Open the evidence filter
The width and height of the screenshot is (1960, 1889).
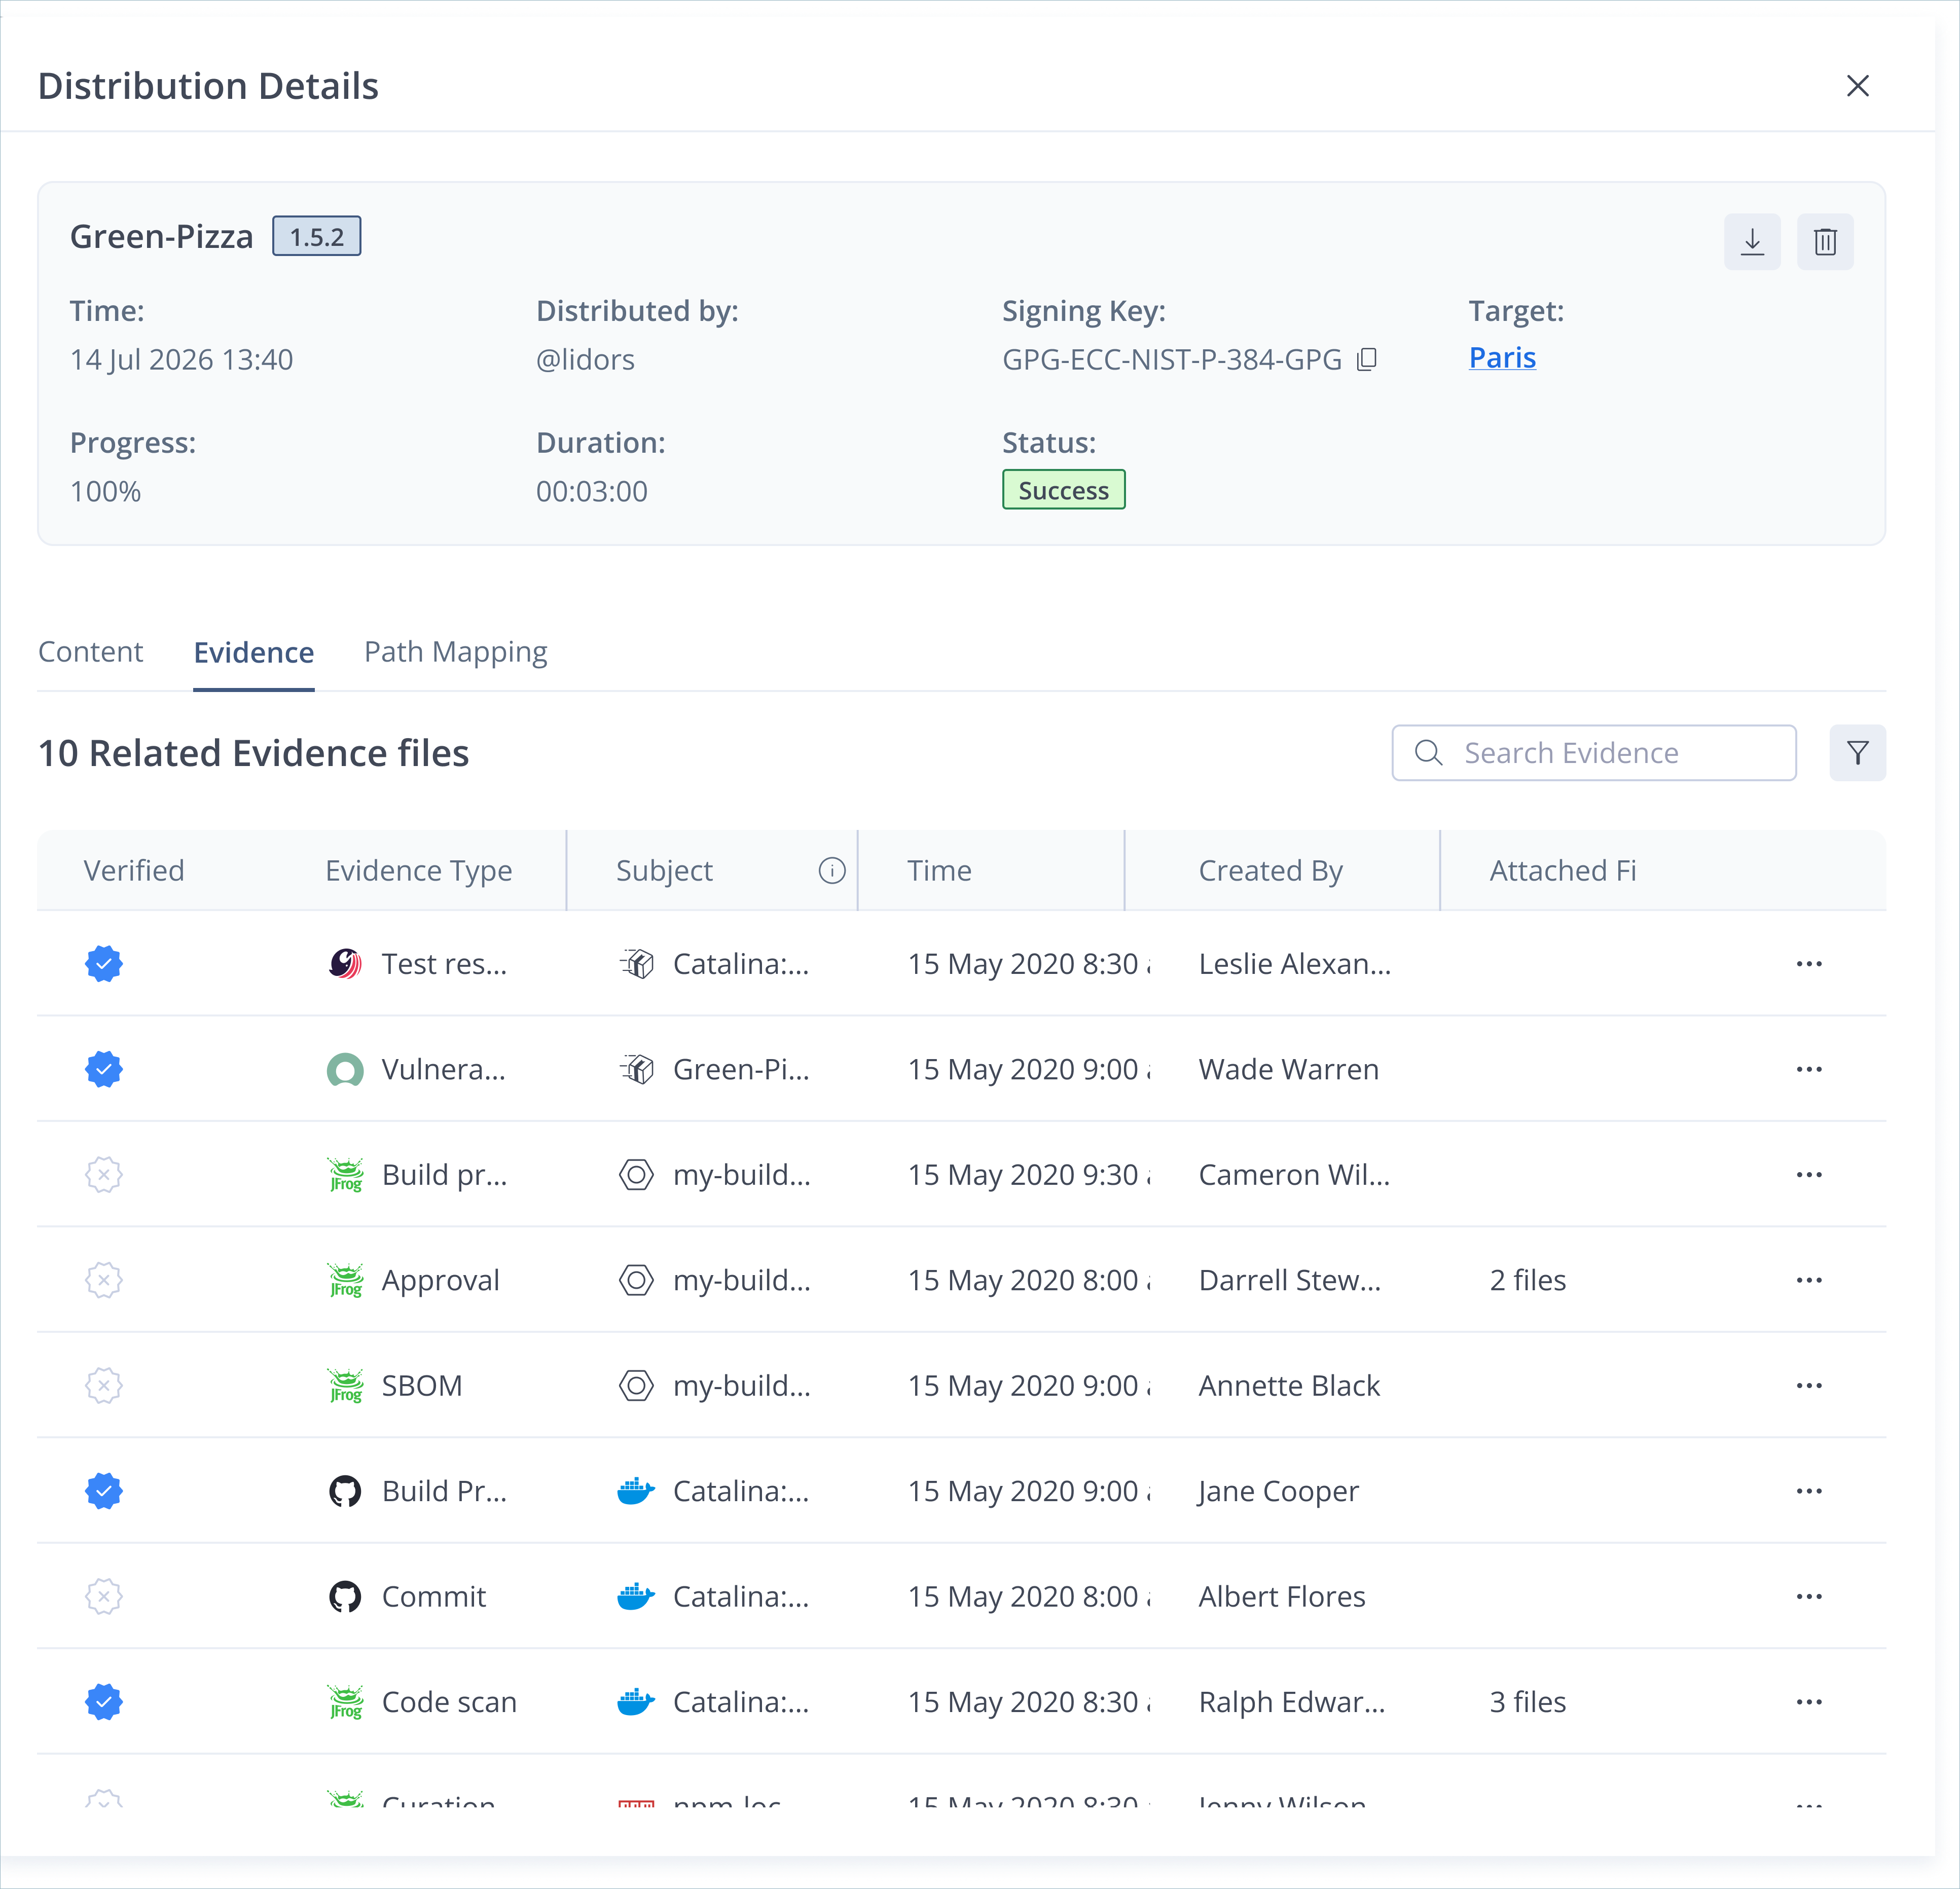point(1857,753)
